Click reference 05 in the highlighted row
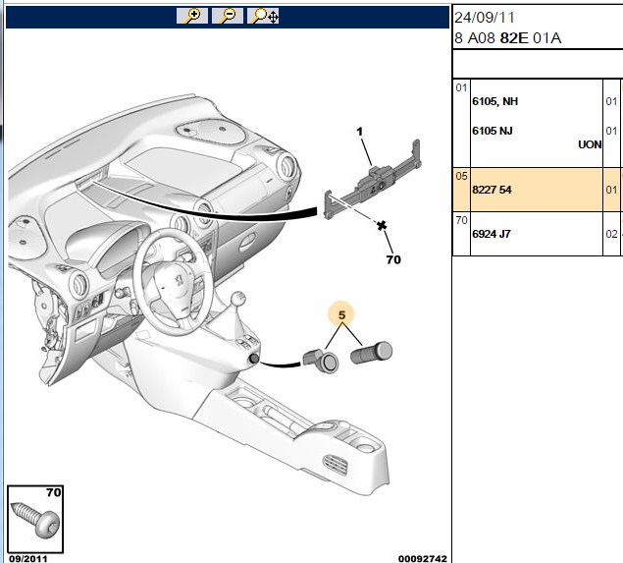 (x=462, y=176)
